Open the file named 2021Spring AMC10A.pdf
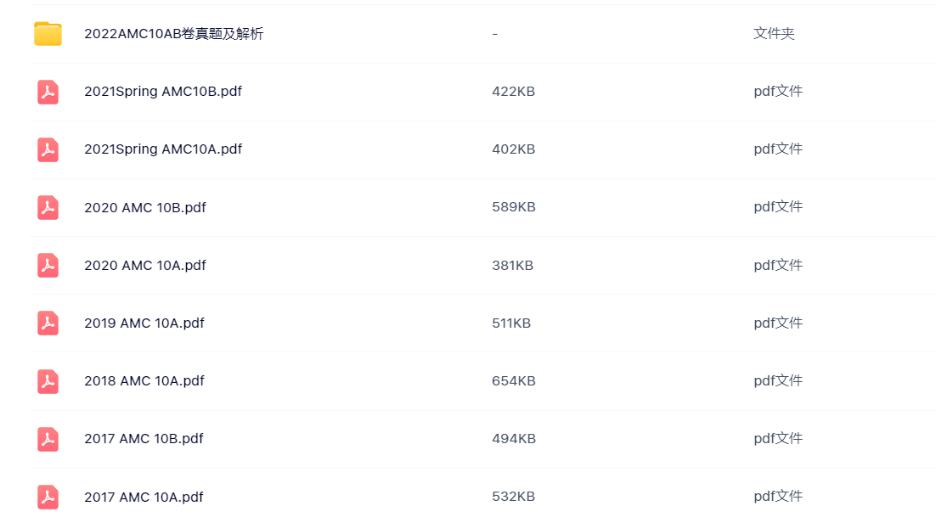 (x=163, y=149)
